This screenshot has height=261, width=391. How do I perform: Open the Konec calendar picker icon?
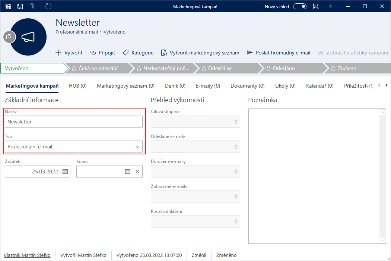pos(128,172)
